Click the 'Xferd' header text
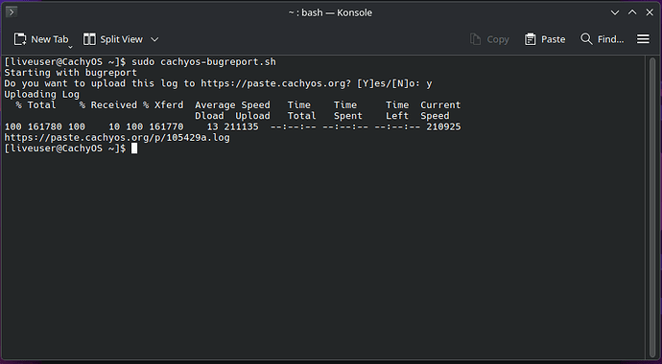This screenshot has height=364, width=662. (169, 105)
